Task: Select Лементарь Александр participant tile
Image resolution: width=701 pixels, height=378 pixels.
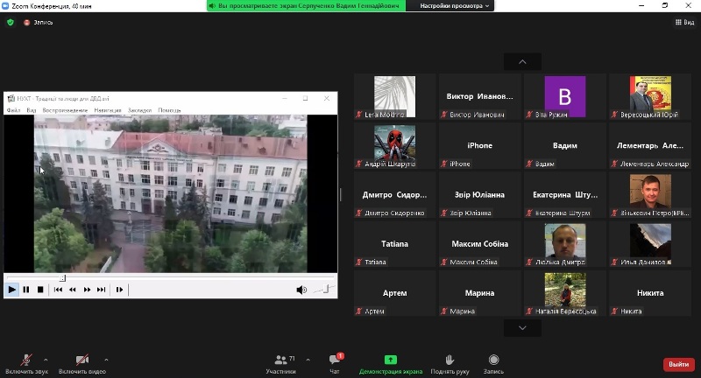Action: click(x=650, y=146)
